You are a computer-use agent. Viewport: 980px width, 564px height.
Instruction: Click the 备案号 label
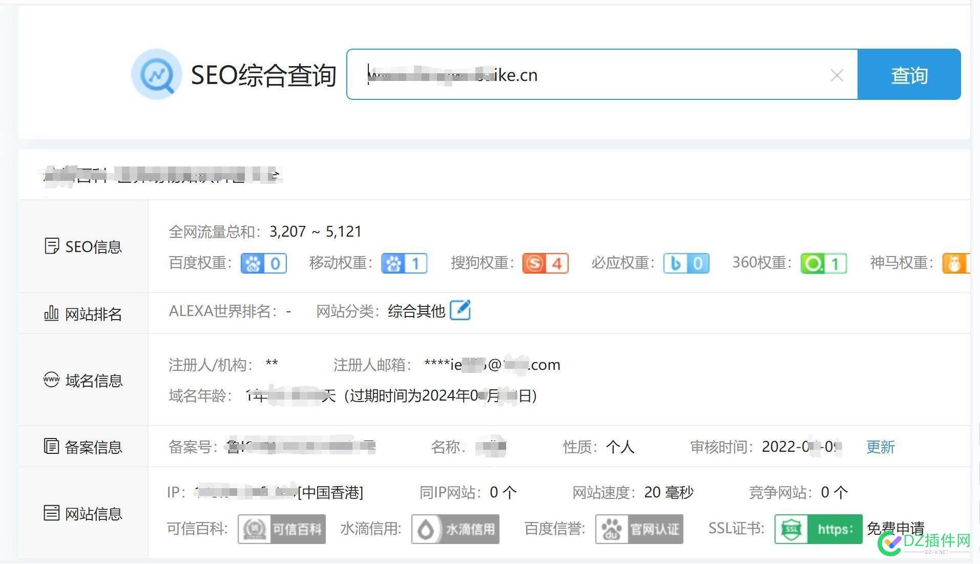coord(193,447)
